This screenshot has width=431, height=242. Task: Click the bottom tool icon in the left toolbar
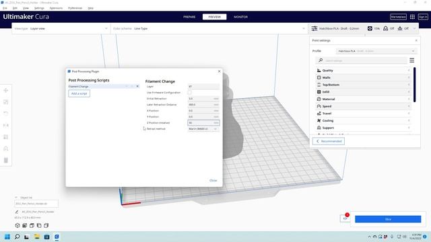coord(6,160)
